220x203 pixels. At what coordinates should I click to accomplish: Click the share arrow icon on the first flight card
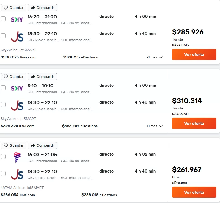33,8
